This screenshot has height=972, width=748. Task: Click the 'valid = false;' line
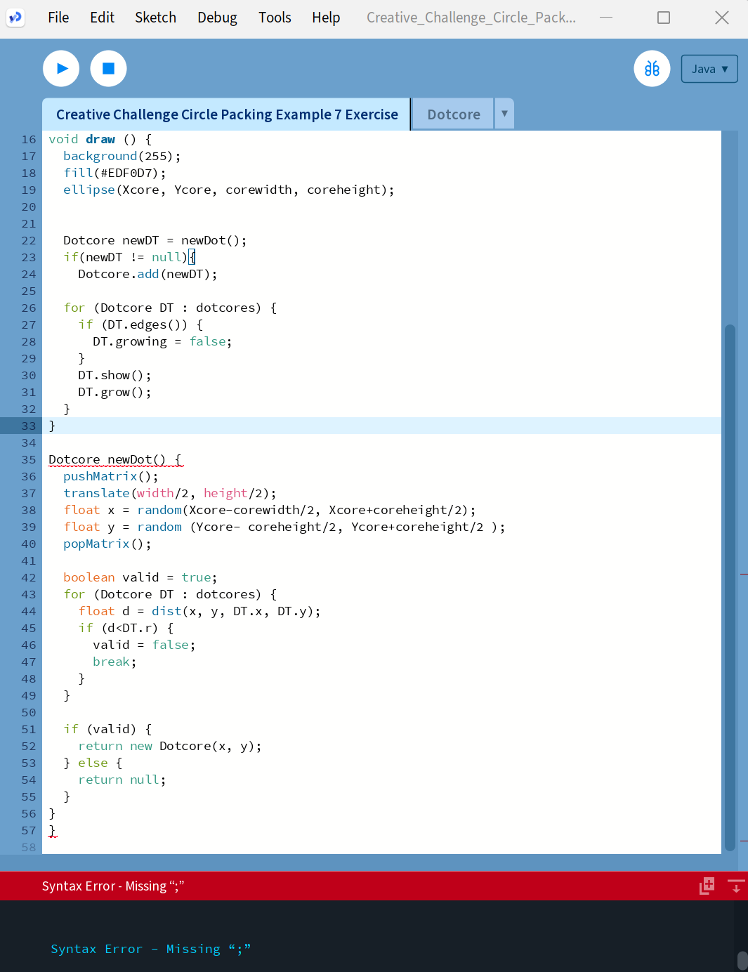pyautogui.click(x=144, y=645)
